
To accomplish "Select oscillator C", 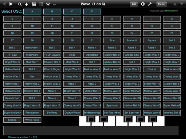I will tap(72, 12).
